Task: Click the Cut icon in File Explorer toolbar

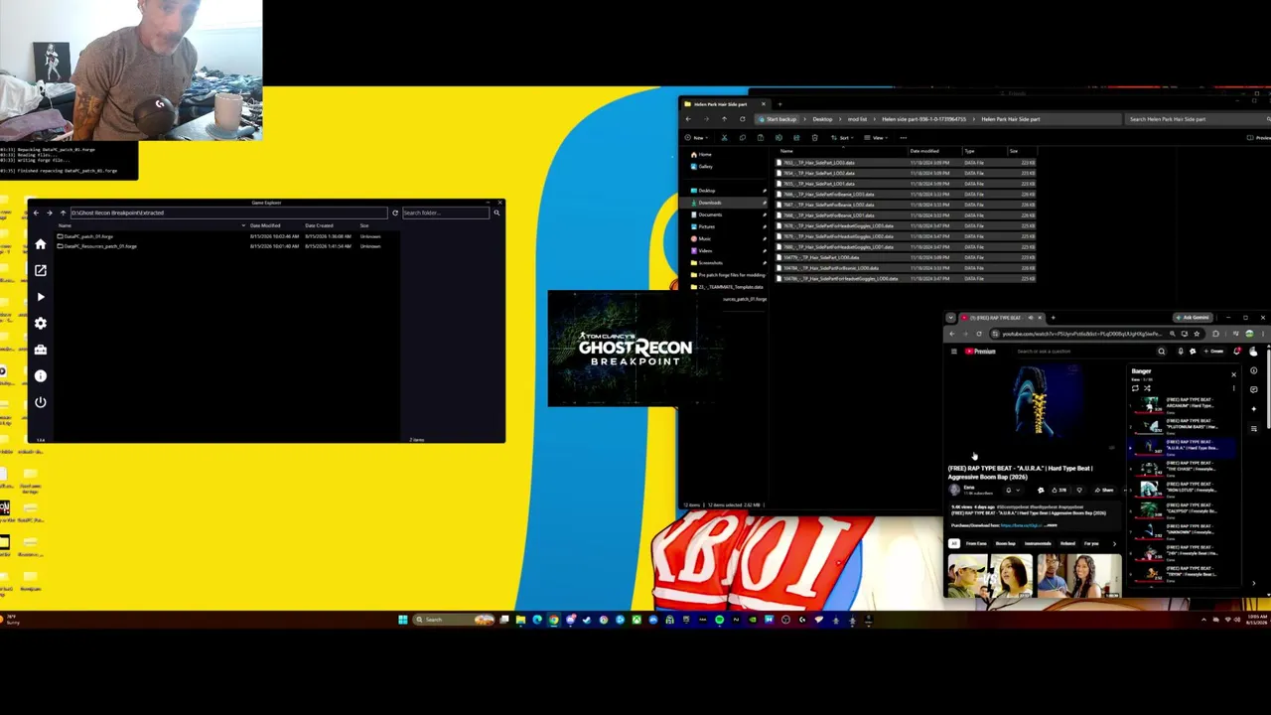Action: [724, 138]
